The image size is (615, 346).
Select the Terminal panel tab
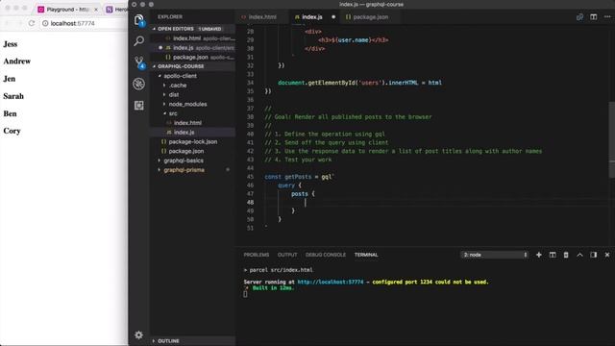[x=366, y=255]
